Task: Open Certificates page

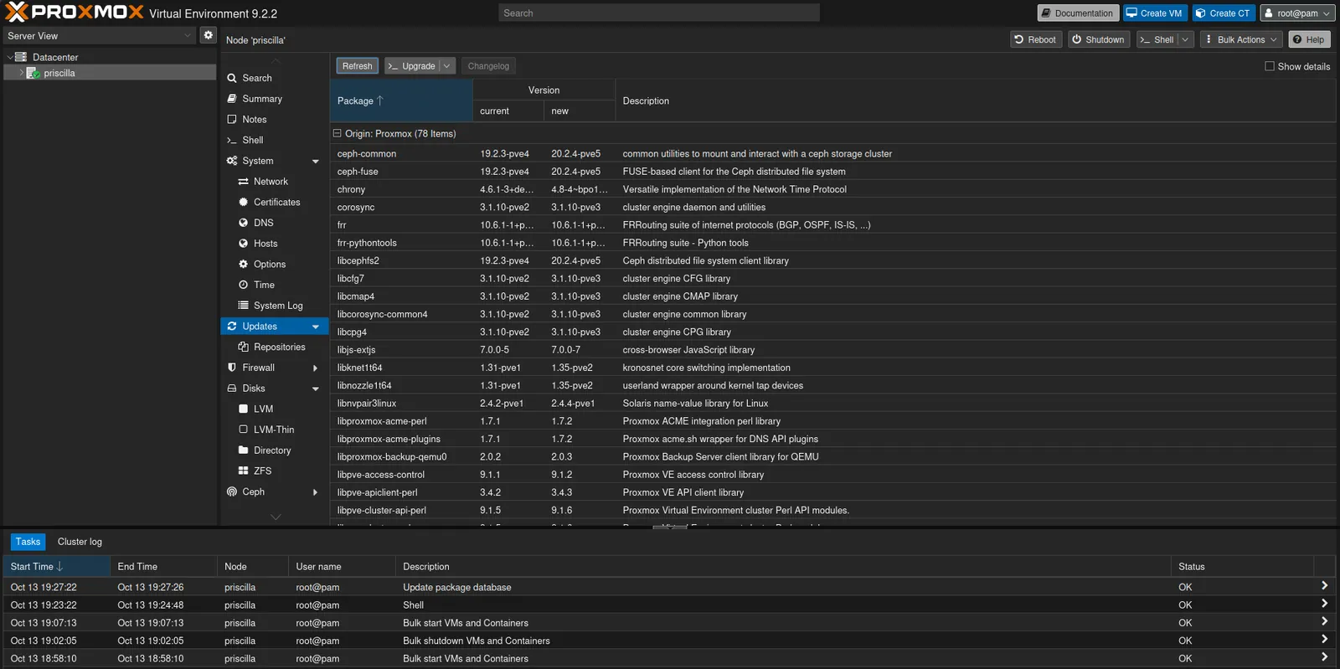Action: (x=275, y=202)
